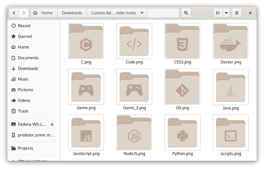Open Documents in the sidebar

tap(34, 58)
